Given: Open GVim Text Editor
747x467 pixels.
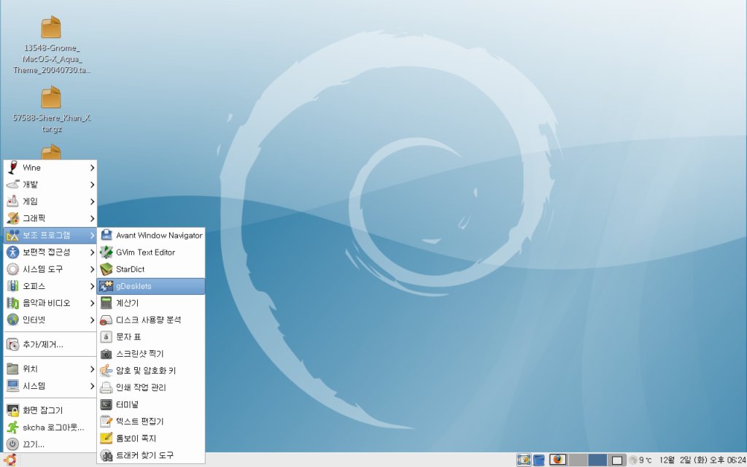Looking at the screenshot, I should click(x=151, y=252).
